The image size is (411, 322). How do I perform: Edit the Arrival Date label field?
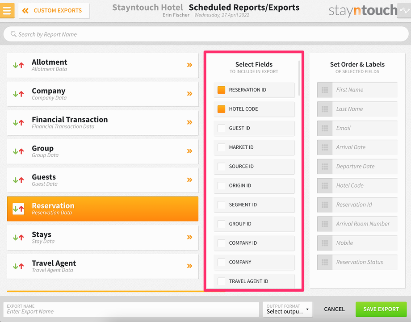(x=365, y=147)
